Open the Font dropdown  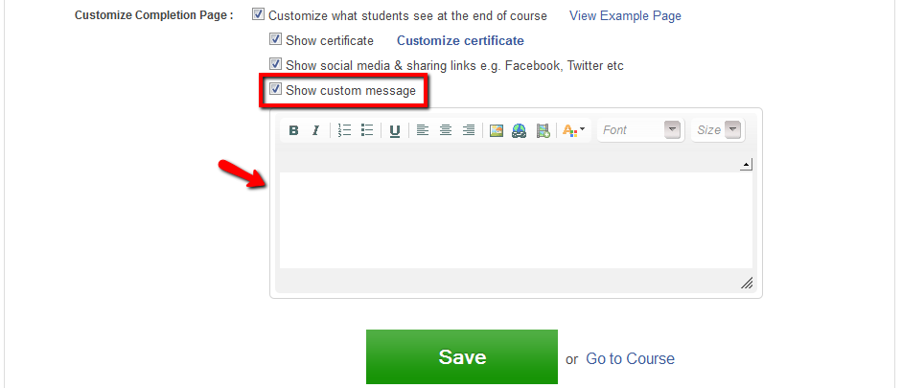tap(639, 130)
